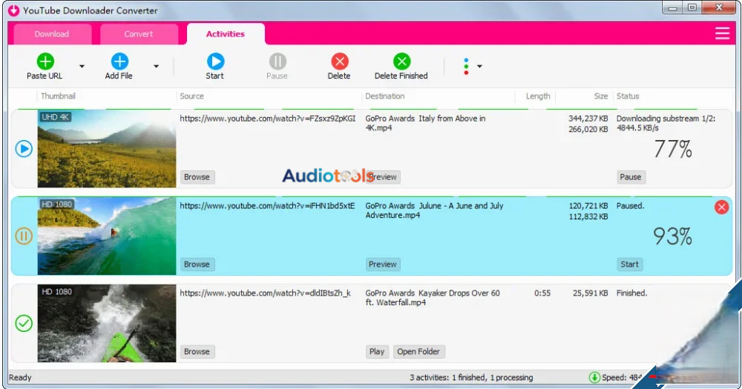Click 'Julune - A June and July' filename
742x389 pixels.
click(434, 210)
